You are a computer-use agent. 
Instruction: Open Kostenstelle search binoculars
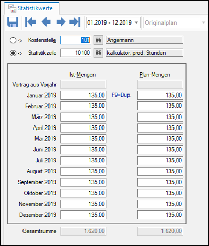98,40
